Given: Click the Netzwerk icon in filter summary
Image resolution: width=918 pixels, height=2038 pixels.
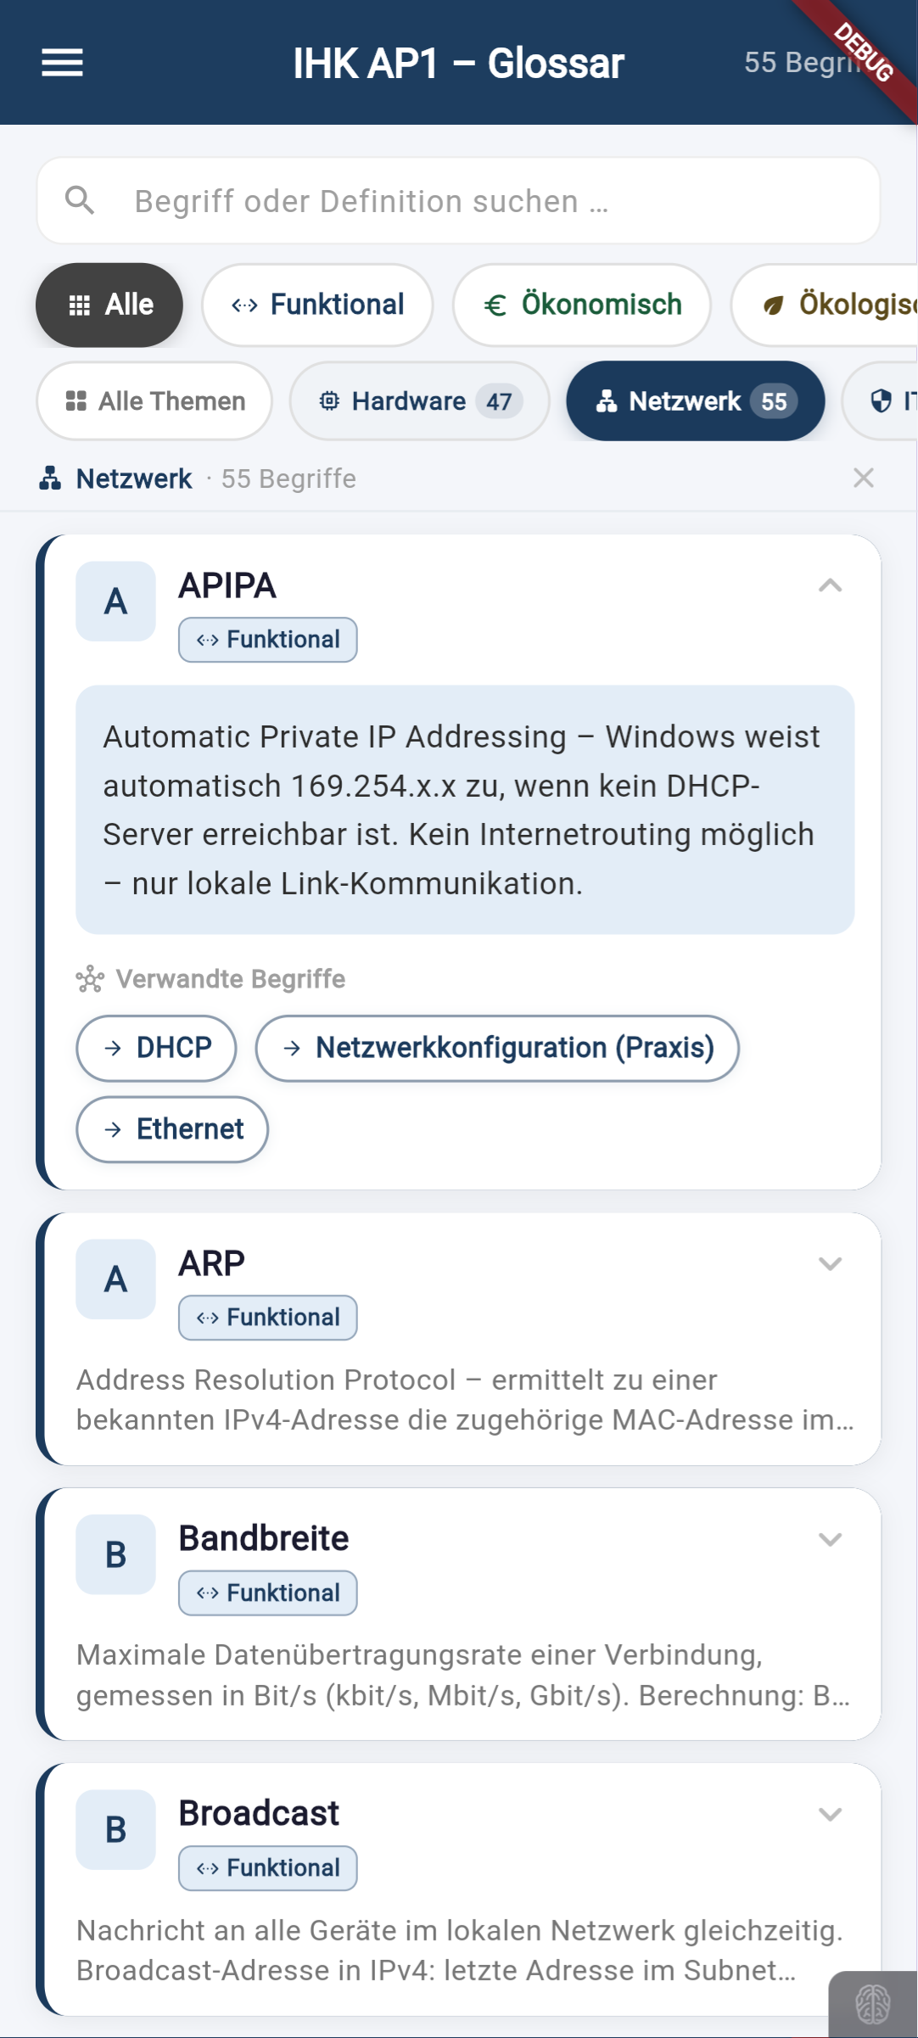Looking at the screenshot, I should point(50,479).
